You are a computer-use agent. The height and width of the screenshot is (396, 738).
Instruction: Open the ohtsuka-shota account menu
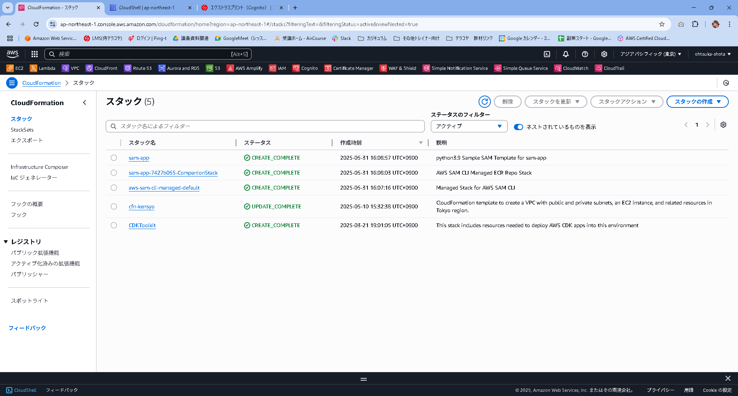pyautogui.click(x=713, y=54)
